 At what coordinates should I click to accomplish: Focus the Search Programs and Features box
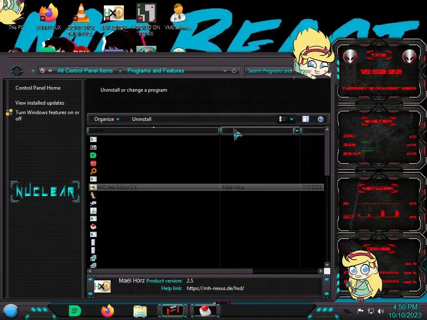[270, 71]
